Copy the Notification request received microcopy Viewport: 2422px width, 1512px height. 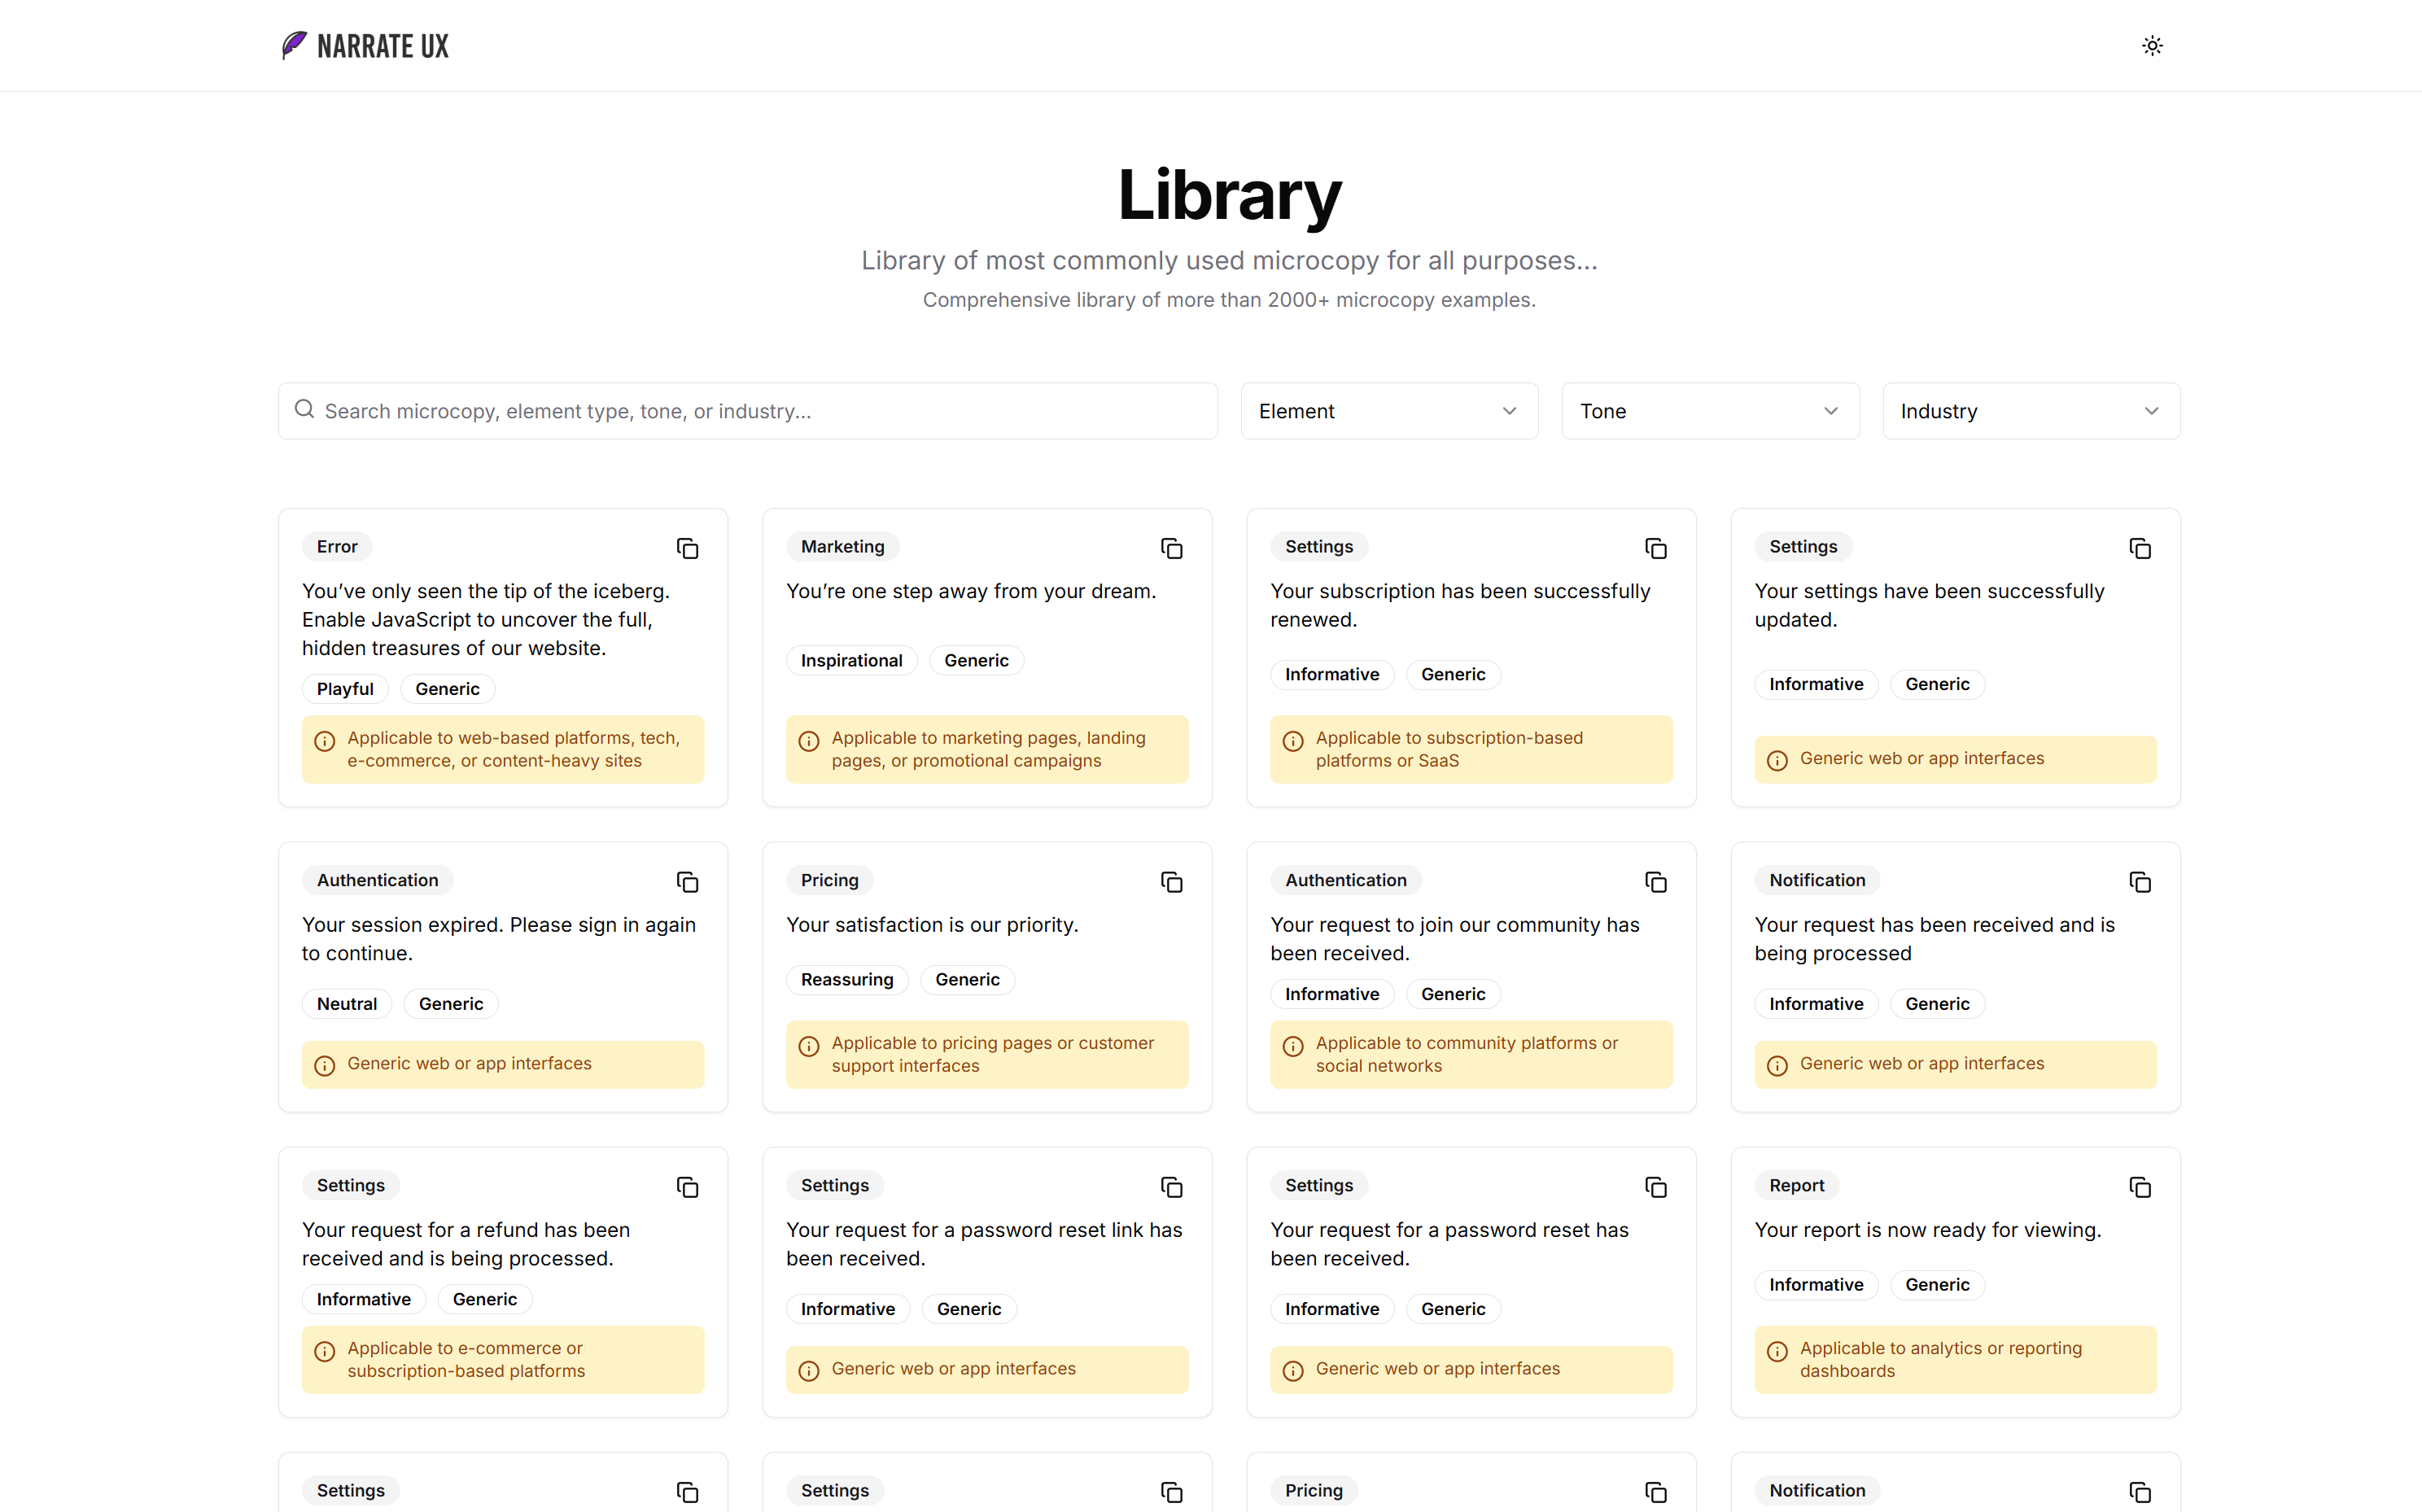click(x=2140, y=882)
